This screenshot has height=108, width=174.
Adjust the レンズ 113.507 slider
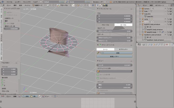coord(115,65)
